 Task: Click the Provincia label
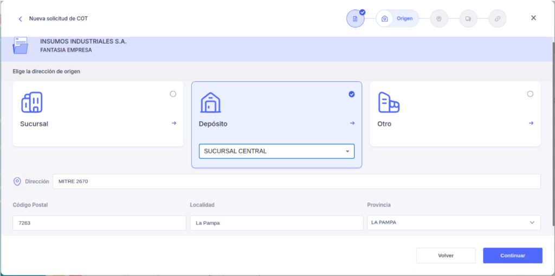pos(379,205)
